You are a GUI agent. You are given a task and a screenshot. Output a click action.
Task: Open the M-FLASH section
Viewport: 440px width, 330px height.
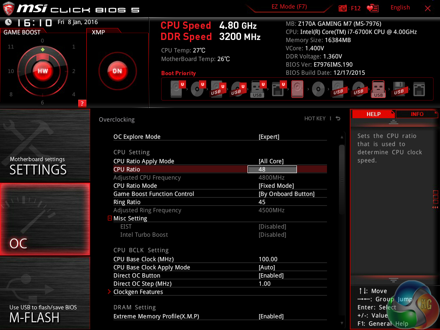point(45,293)
